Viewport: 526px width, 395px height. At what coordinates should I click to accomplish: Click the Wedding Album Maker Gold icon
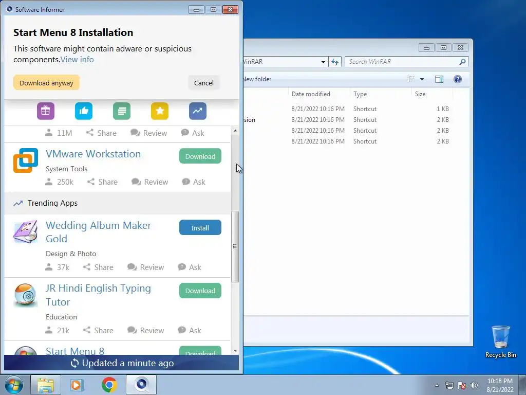click(26, 231)
